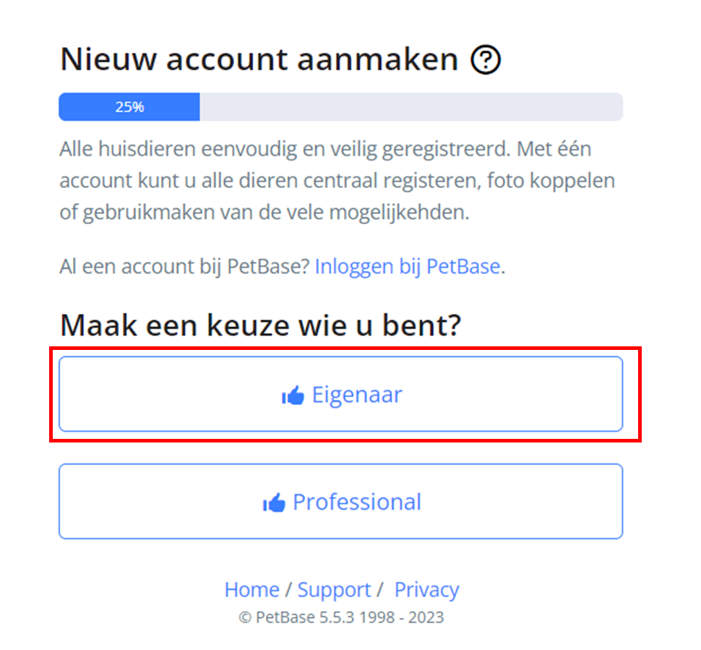
Task: Click the thumbs-up icon beside Professional
Action: [x=274, y=503]
